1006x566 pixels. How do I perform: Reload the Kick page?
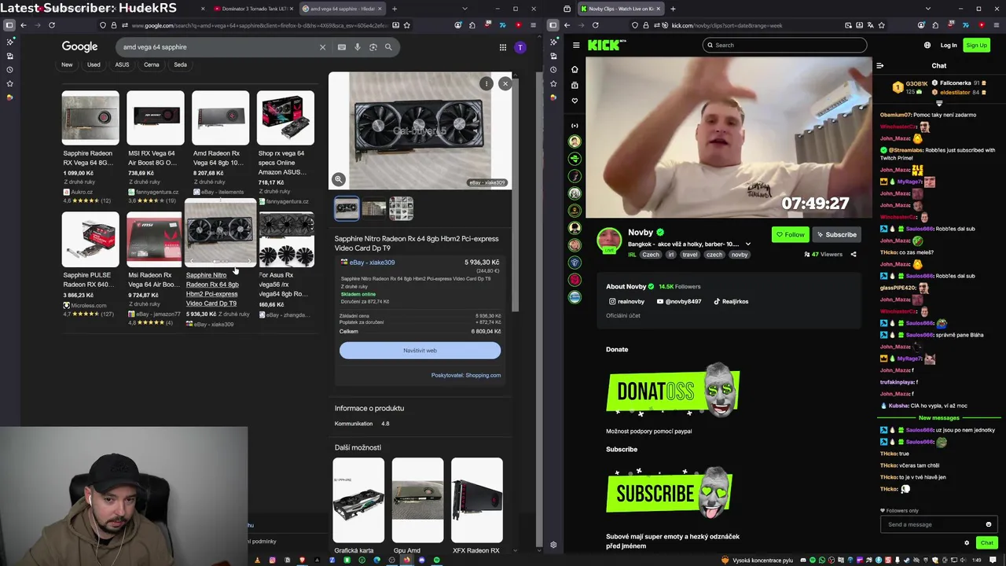(x=595, y=25)
